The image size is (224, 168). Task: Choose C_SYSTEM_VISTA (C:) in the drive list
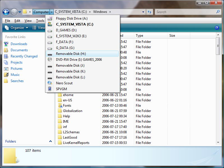pos(82,24)
